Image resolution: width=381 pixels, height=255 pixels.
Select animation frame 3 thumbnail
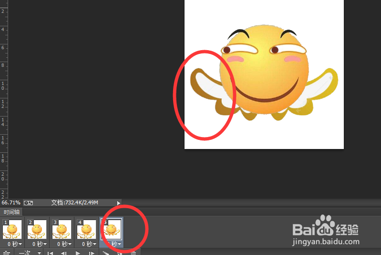point(62,229)
